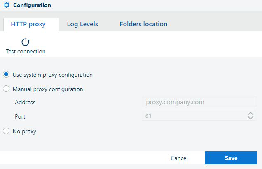Click the Cancel button
The width and height of the screenshot is (262, 169).
179,158
